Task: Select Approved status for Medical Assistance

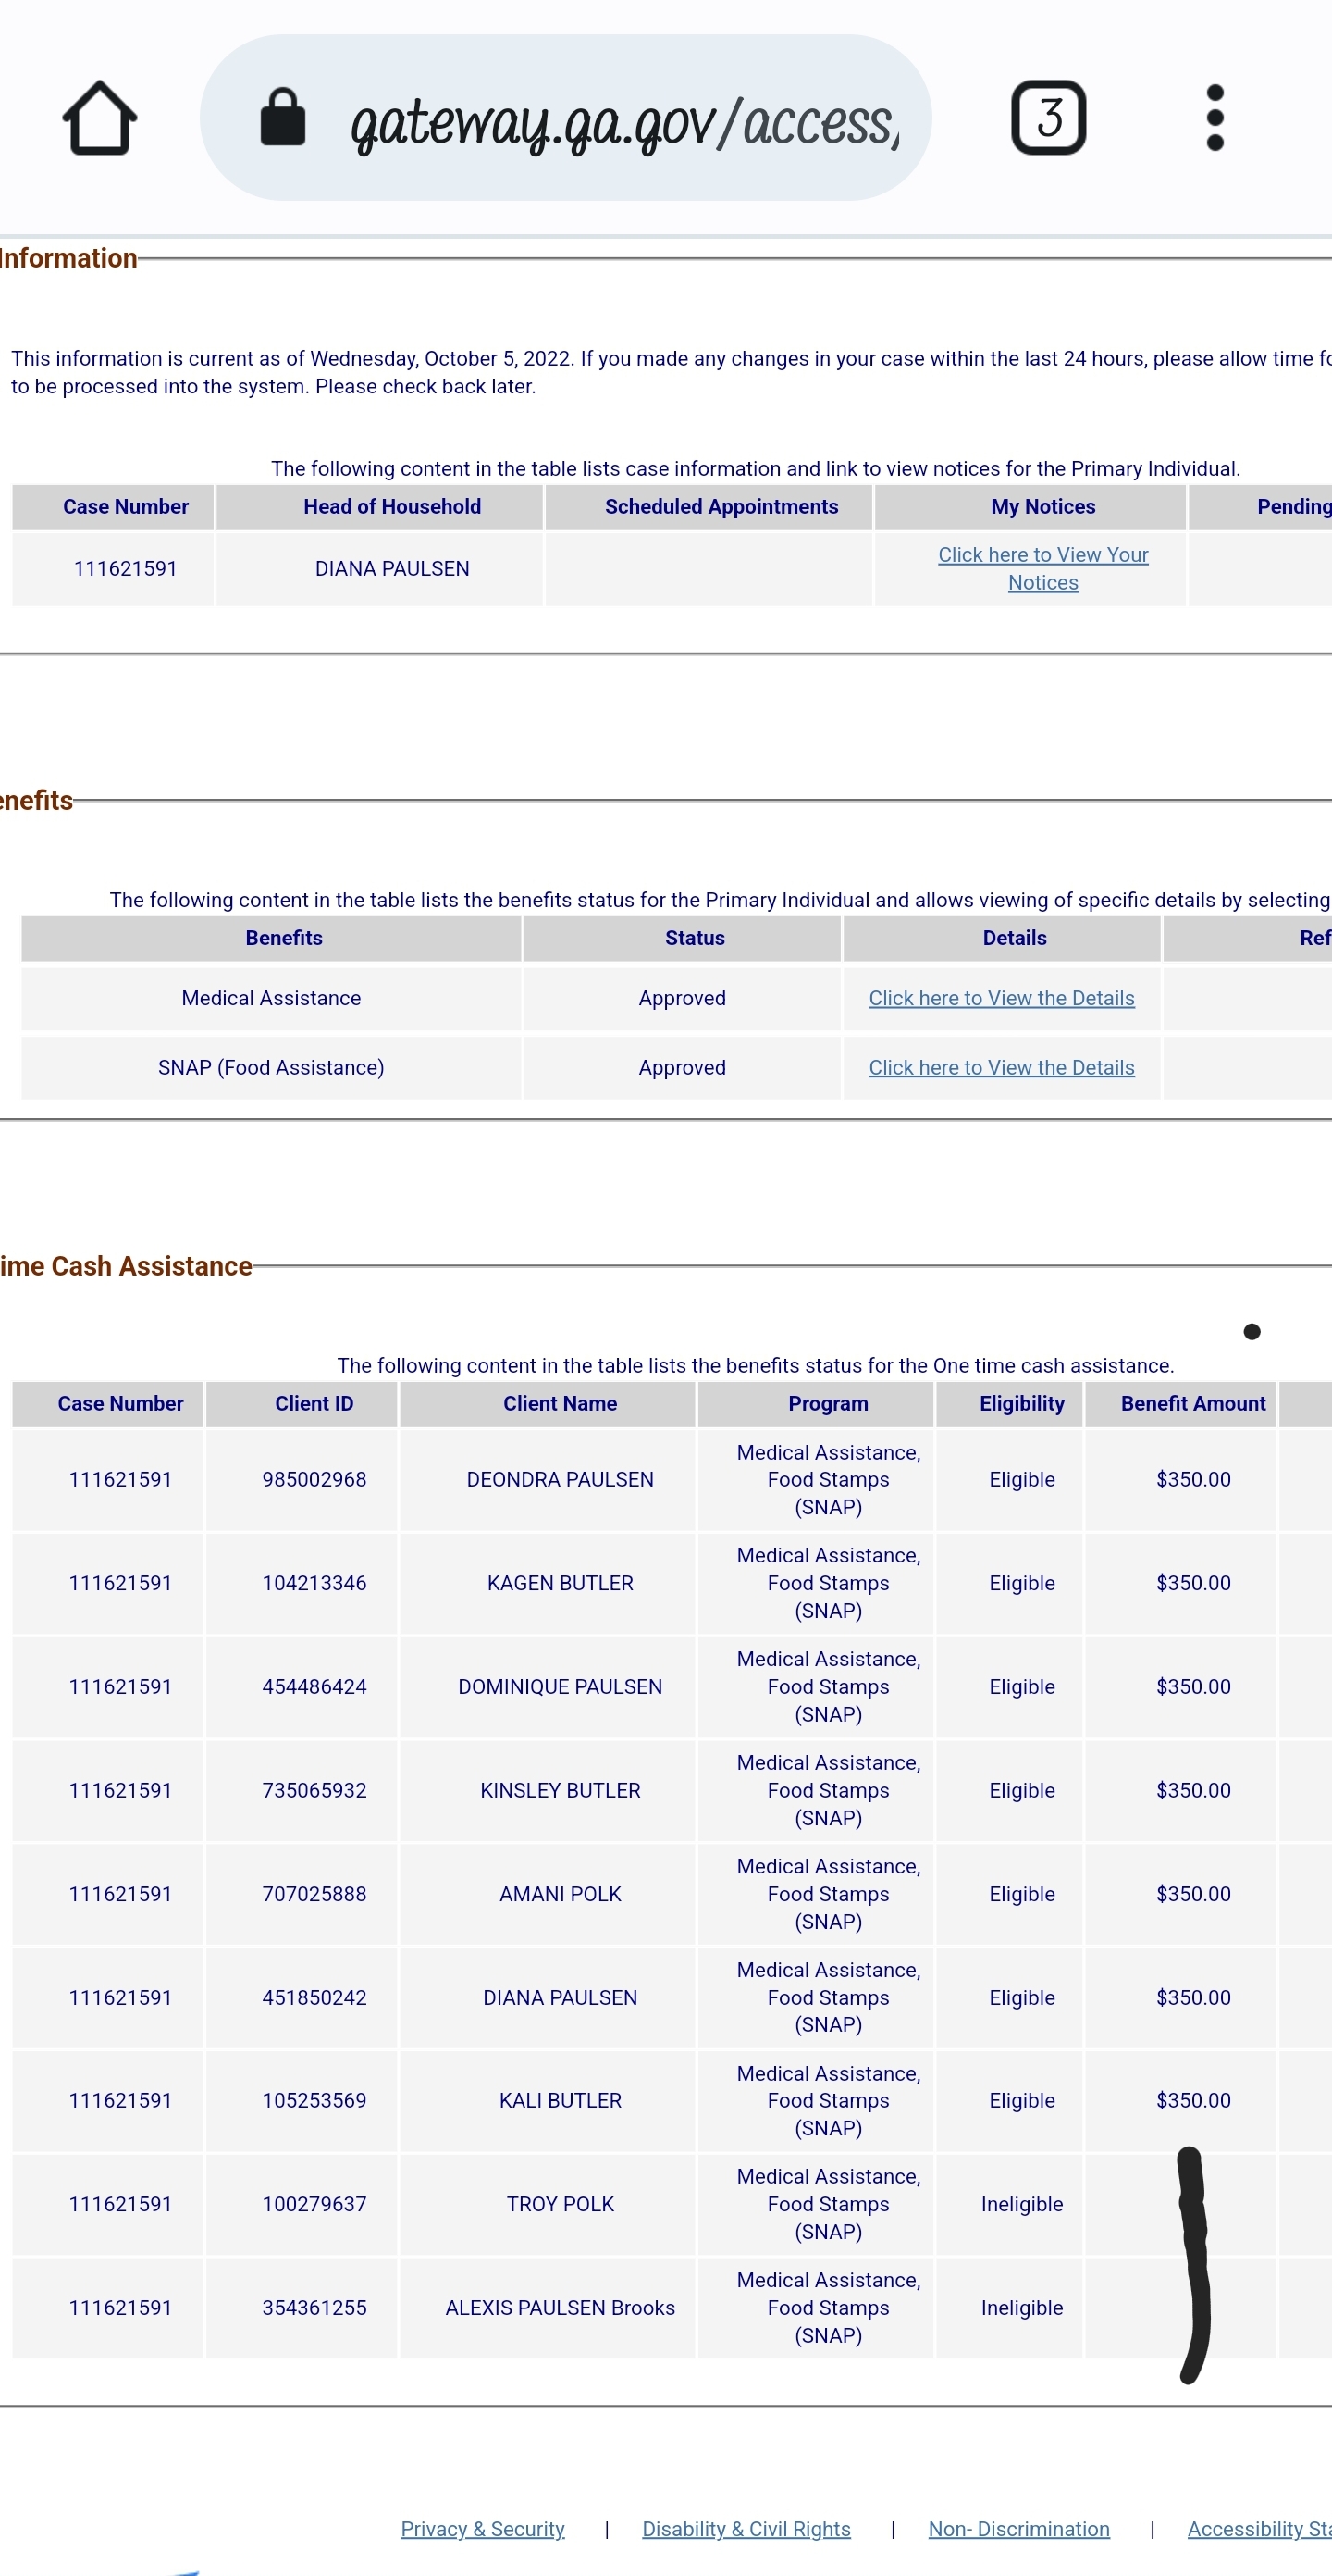Action: pos(683,998)
